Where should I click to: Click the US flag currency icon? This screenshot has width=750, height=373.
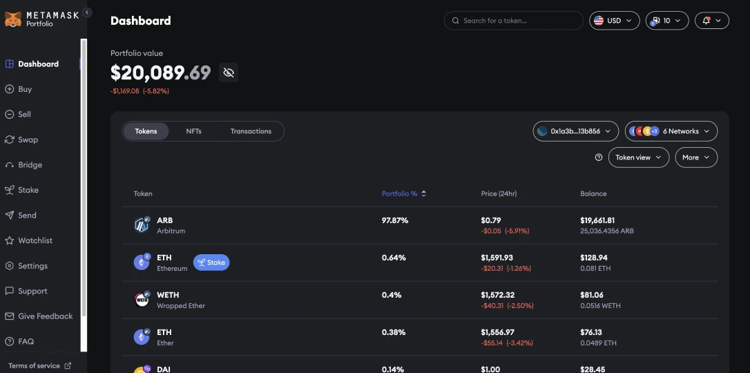tap(598, 21)
